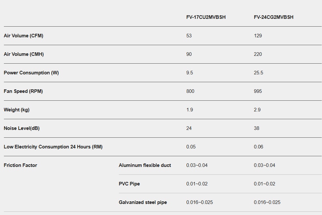Select the Weight (kg) row label
Viewport: 322px width, 215px height.
coord(17,110)
